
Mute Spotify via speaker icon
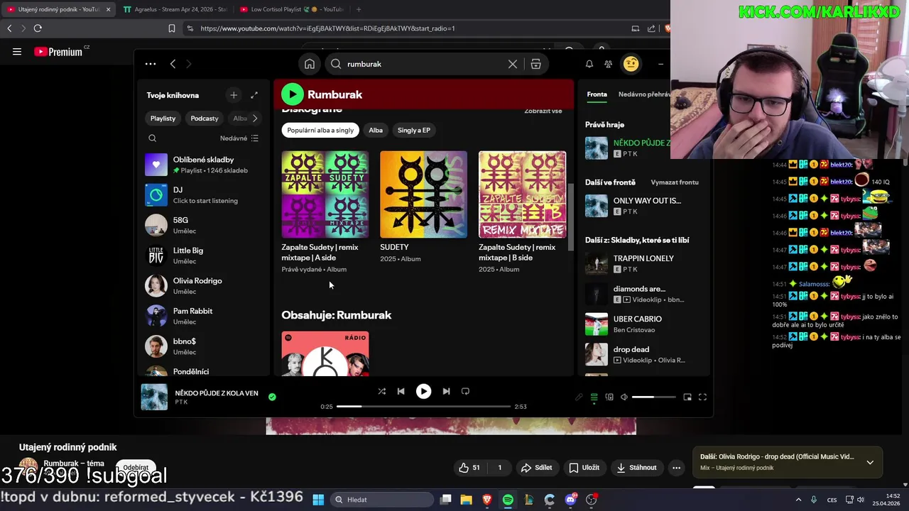[x=624, y=397]
